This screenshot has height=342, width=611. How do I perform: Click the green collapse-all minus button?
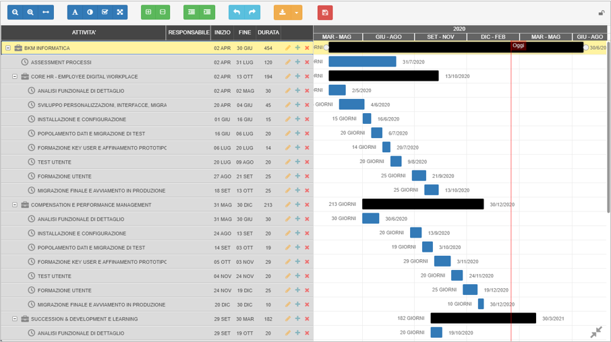163,12
